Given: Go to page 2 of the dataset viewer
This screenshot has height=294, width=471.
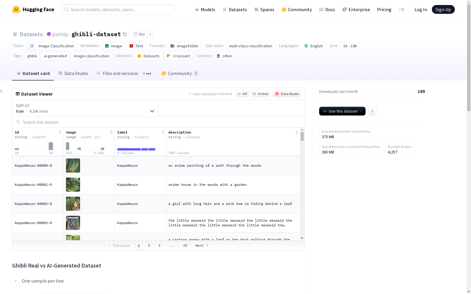Looking at the screenshot, I should pyautogui.click(x=149, y=245).
